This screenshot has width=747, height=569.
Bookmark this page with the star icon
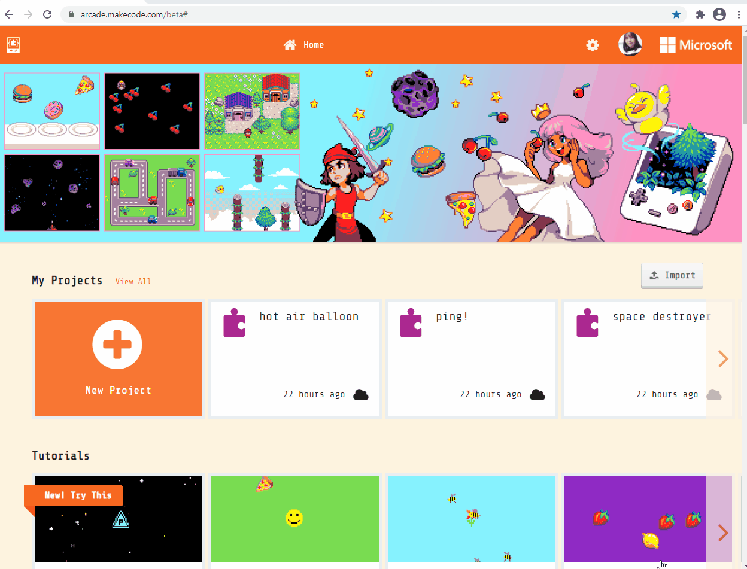676,14
